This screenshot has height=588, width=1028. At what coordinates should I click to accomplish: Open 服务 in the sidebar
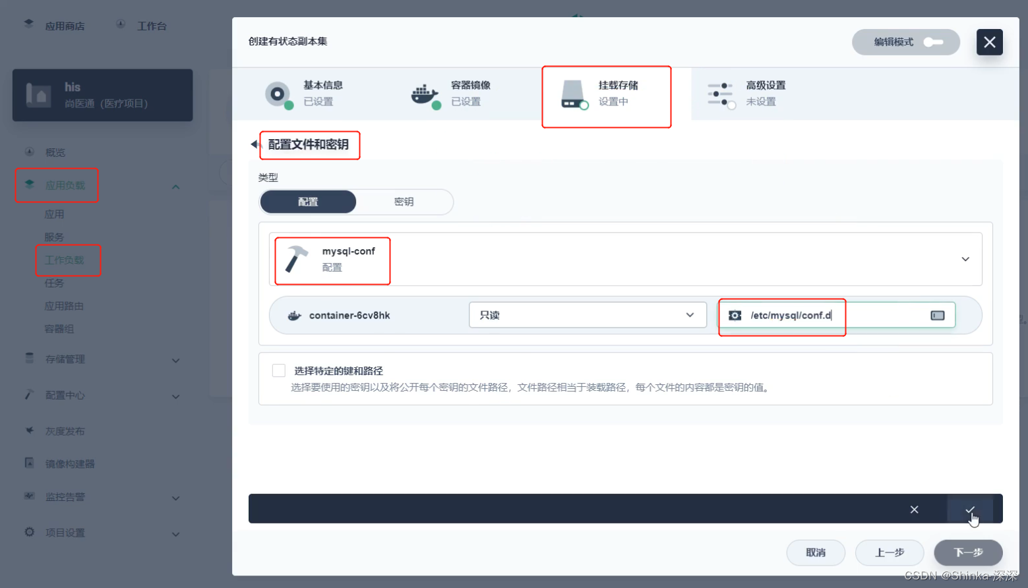(x=54, y=237)
